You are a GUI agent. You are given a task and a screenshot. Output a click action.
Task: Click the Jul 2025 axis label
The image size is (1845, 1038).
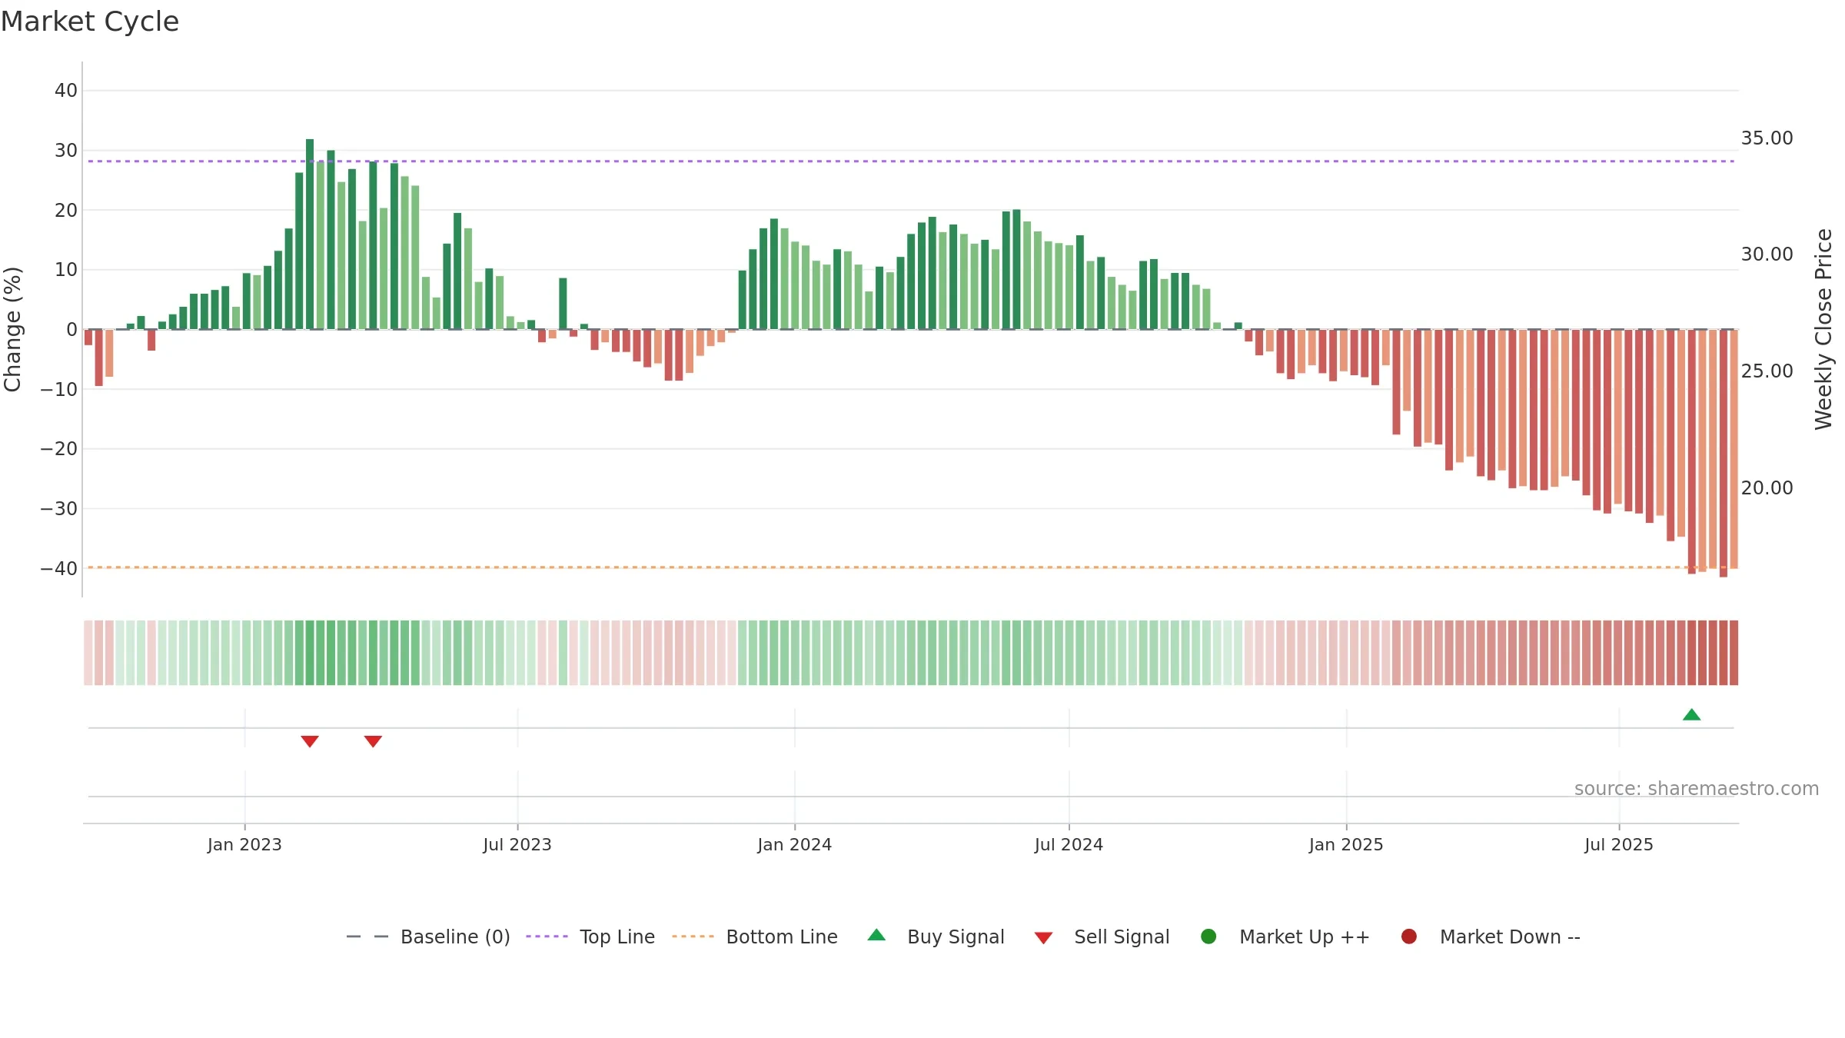pos(1619,844)
